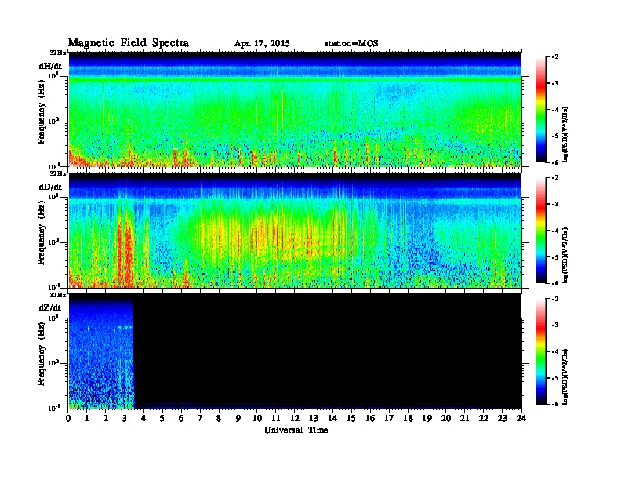Click the dH/dt panel label
This screenshot has width=621, height=480.
coord(50,66)
